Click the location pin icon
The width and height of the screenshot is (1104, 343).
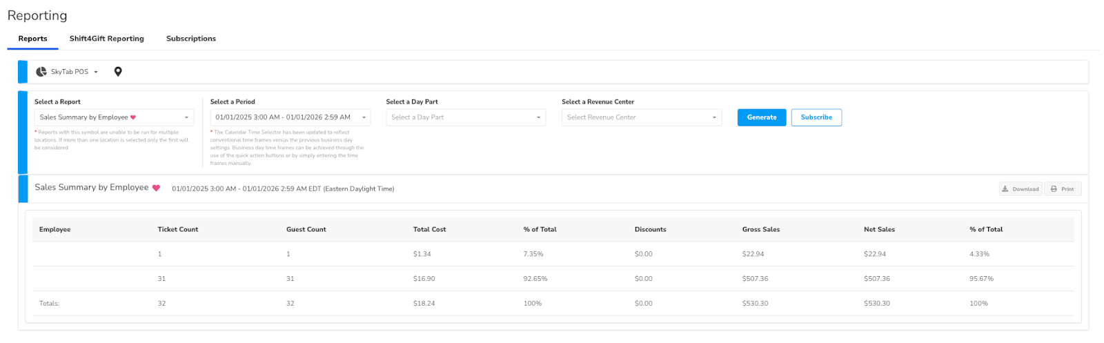(118, 72)
